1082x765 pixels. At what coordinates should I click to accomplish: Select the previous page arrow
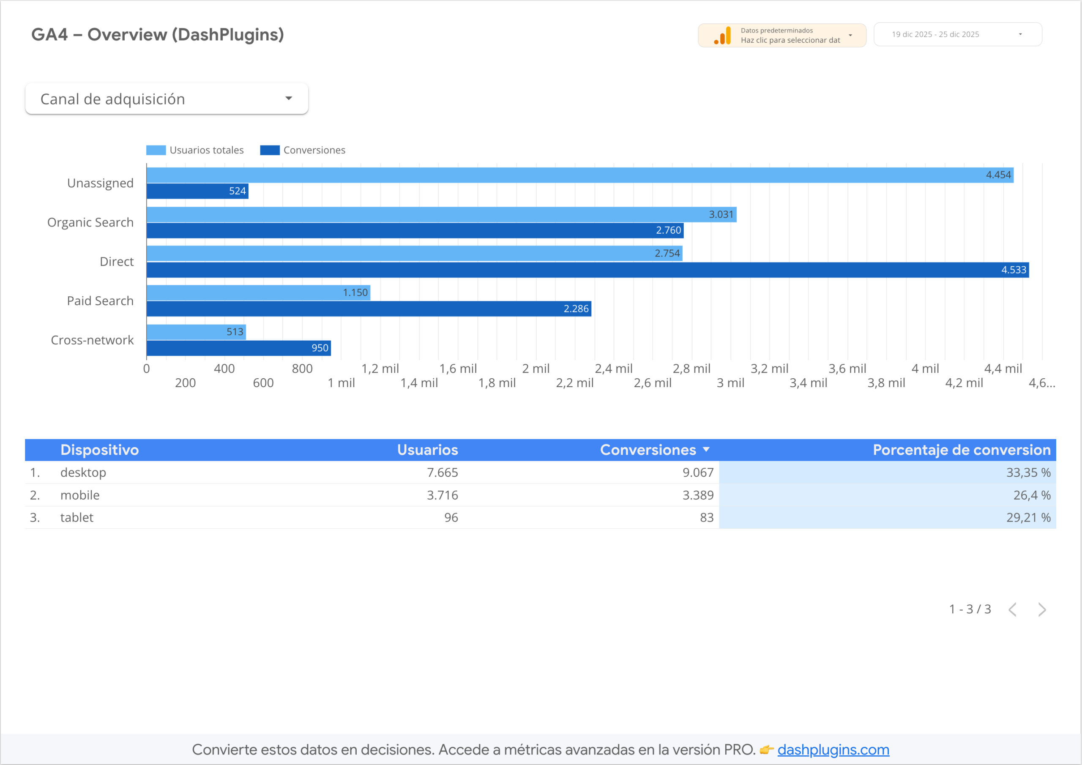(1012, 609)
